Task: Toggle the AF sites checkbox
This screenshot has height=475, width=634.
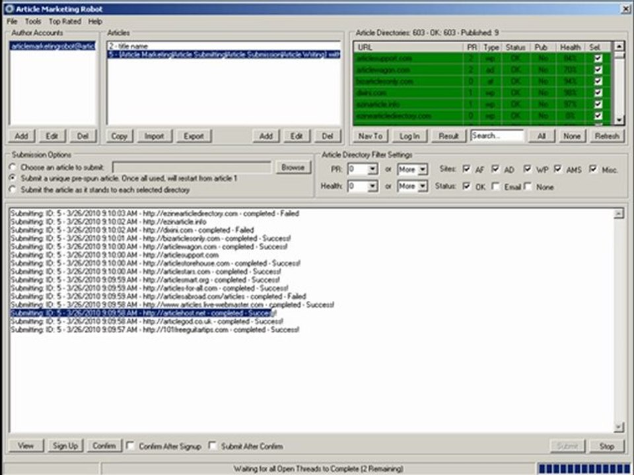Action: pos(466,168)
